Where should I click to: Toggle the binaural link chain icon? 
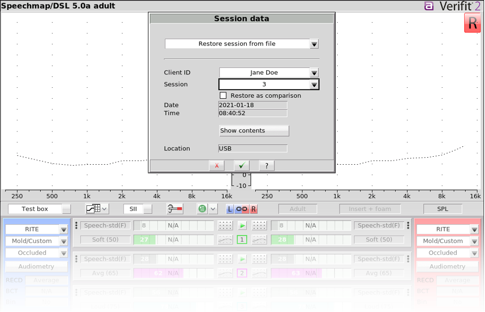point(242,209)
